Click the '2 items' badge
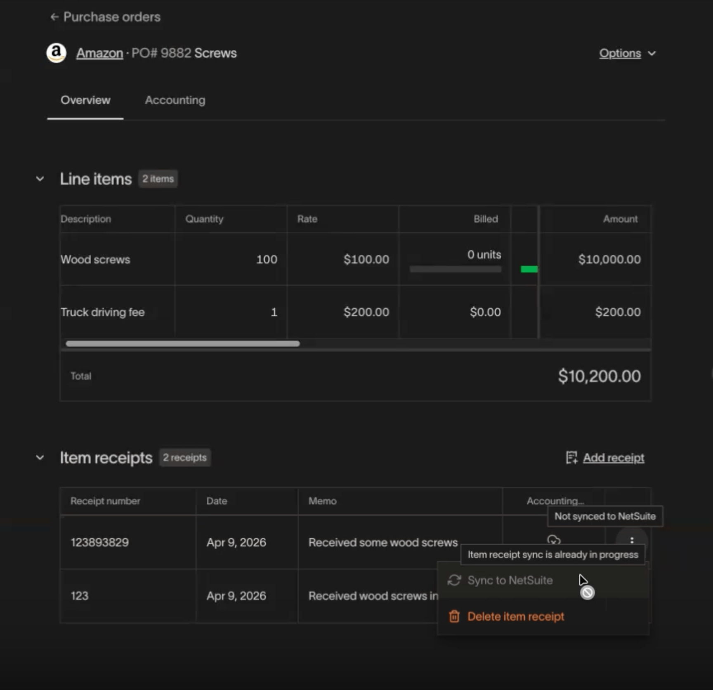Screen dimensions: 713x690 (158, 179)
